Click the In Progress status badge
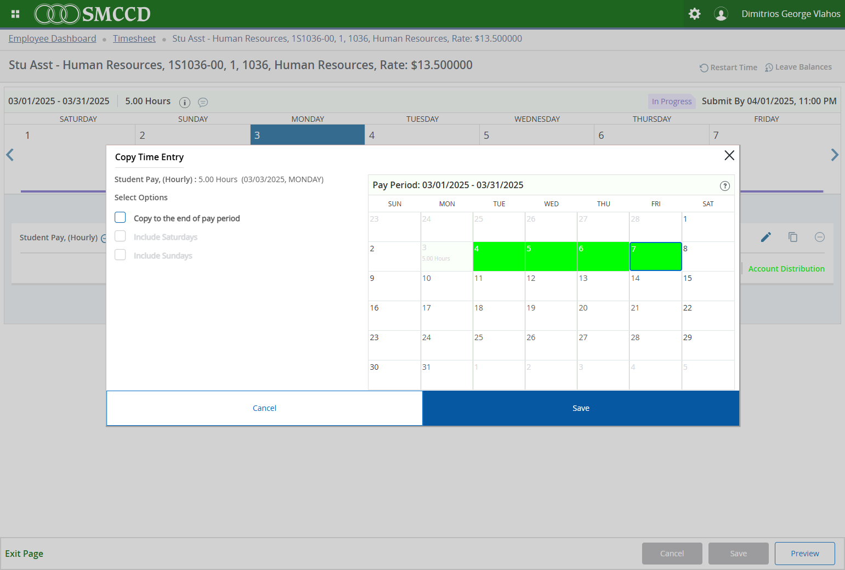 (672, 101)
